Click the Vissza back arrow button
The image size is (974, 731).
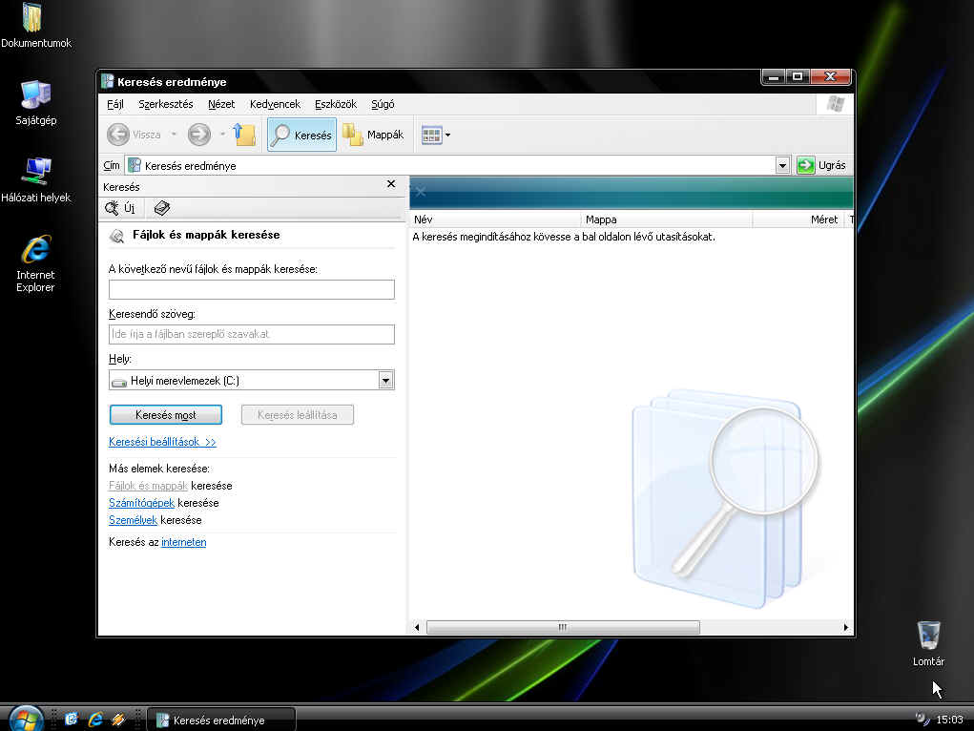pos(134,135)
